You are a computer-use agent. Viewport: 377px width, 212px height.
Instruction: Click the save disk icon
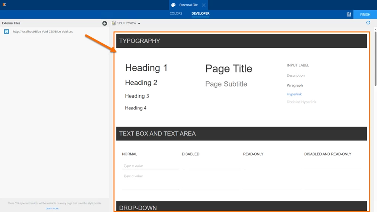click(349, 14)
